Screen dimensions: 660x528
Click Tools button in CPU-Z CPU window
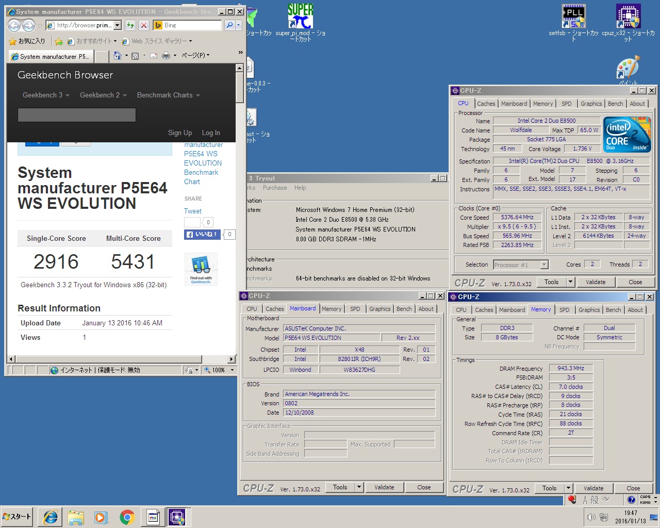(551, 282)
